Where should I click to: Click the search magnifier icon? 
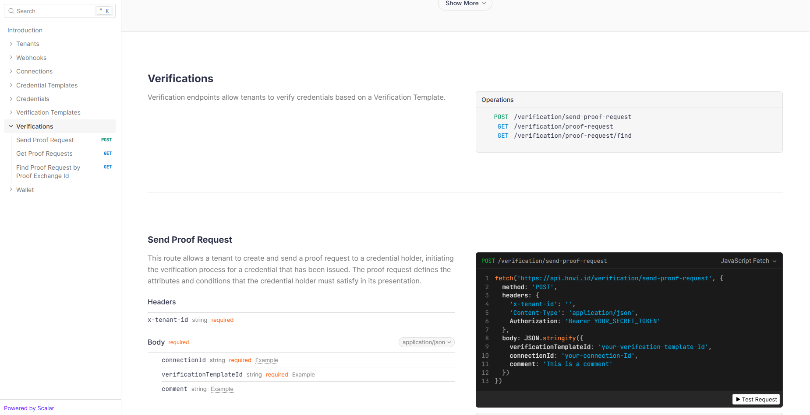click(11, 11)
